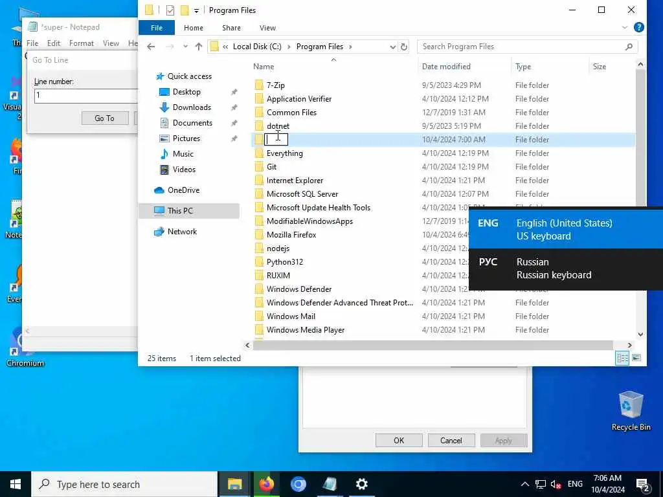Switch to large icons view layout
The height and width of the screenshot is (497, 663).
point(636,358)
